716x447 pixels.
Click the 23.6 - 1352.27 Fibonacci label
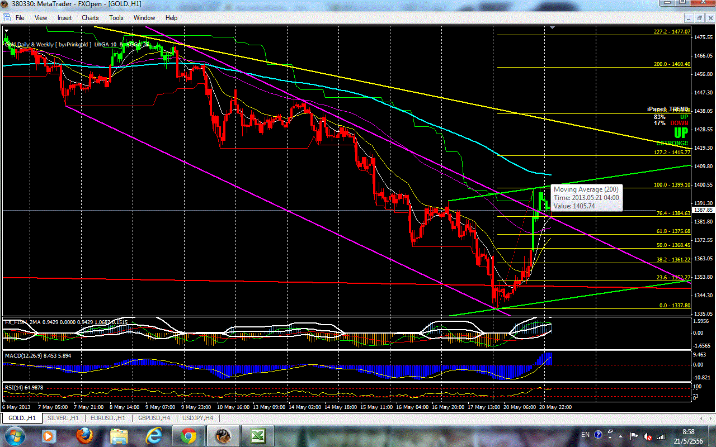(x=673, y=277)
